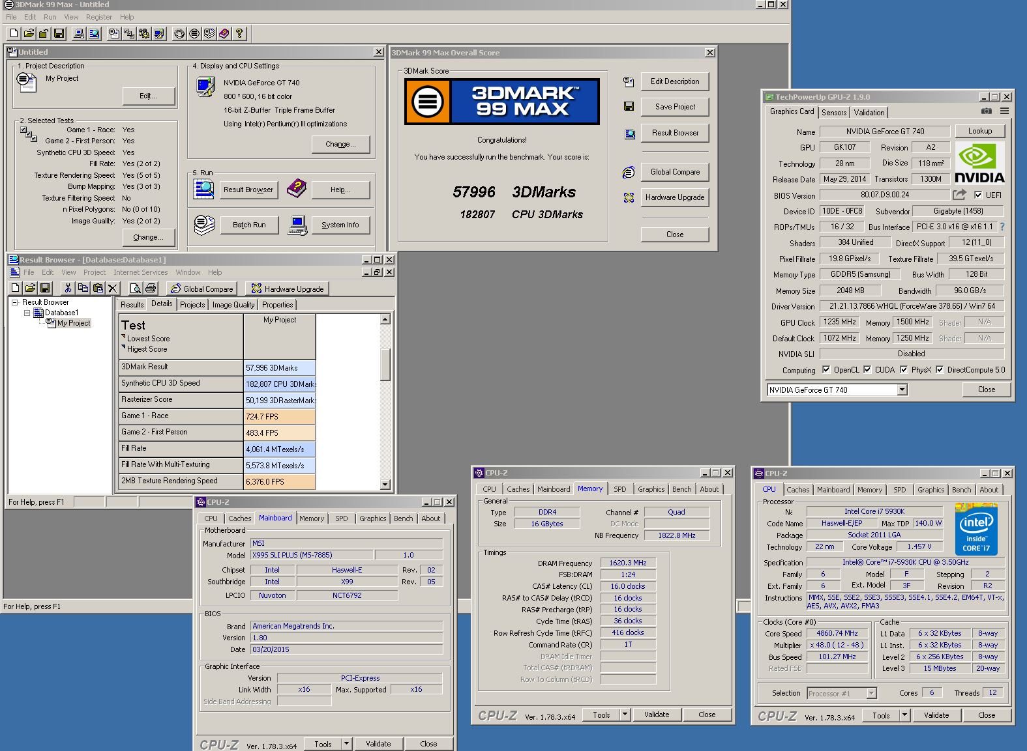Image resolution: width=1027 pixels, height=751 pixels.
Task: Toggle the UEFI checkbox in GPU-Z
Action: point(977,195)
